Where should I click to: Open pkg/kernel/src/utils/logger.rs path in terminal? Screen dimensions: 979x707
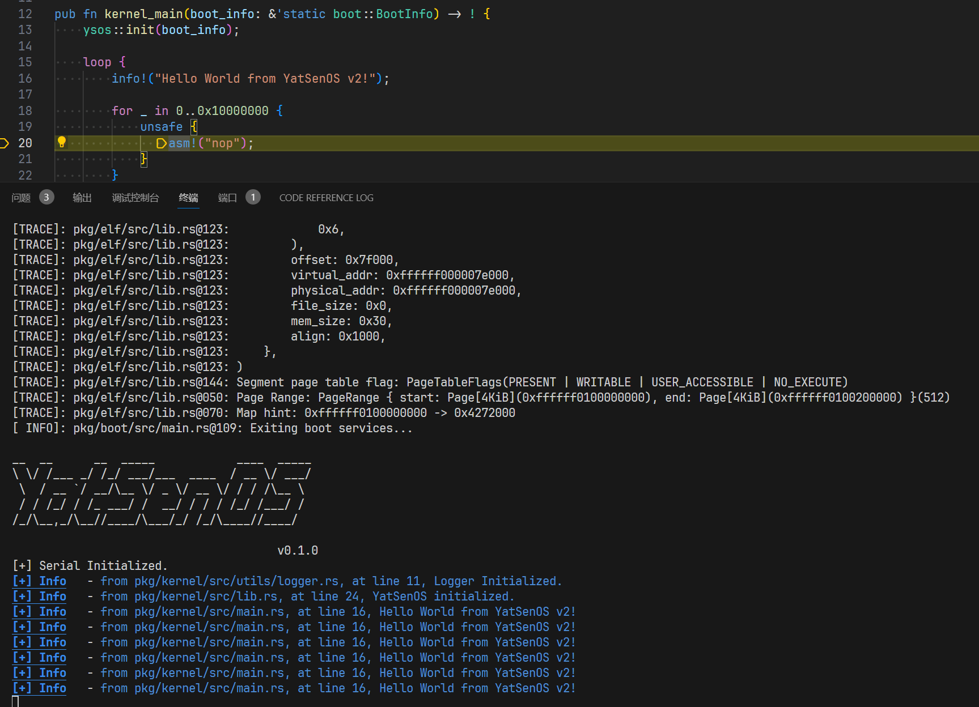(x=236, y=581)
